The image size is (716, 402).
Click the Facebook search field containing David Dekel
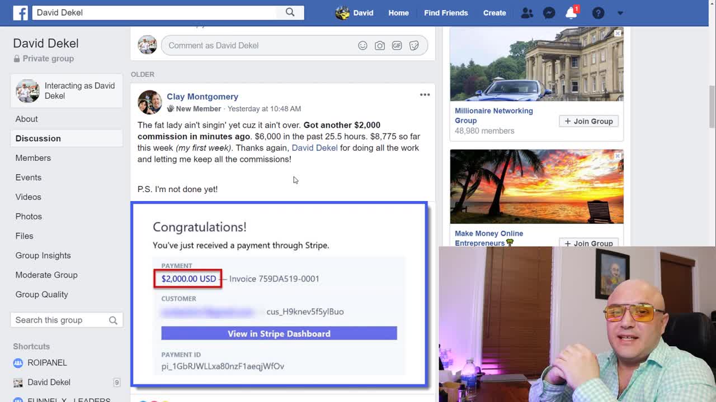coord(154,12)
